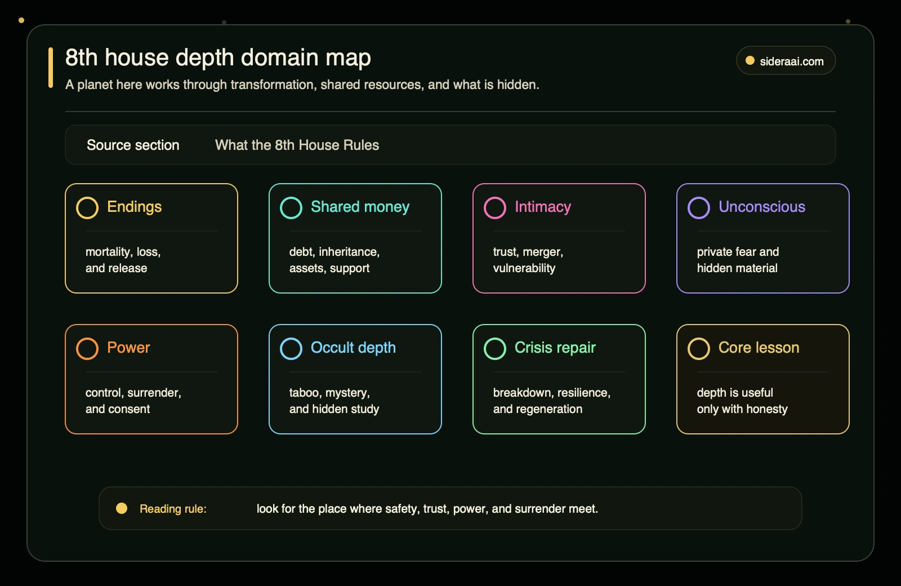This screenshot has width=901, height=586.
Task: Click the yellow circle icon beside Endings
Action: pyautogui.click(x=87, y=208)
